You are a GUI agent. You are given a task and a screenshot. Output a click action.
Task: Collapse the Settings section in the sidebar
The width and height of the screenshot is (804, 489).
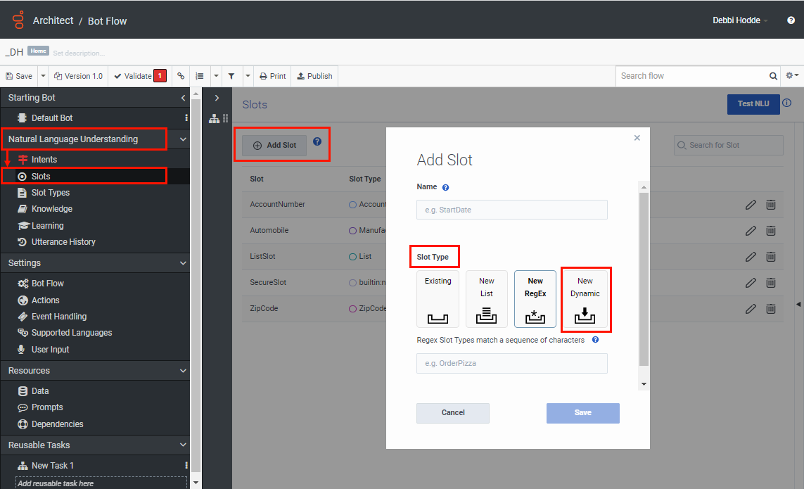pyautogui.click(x=183, y=262)
